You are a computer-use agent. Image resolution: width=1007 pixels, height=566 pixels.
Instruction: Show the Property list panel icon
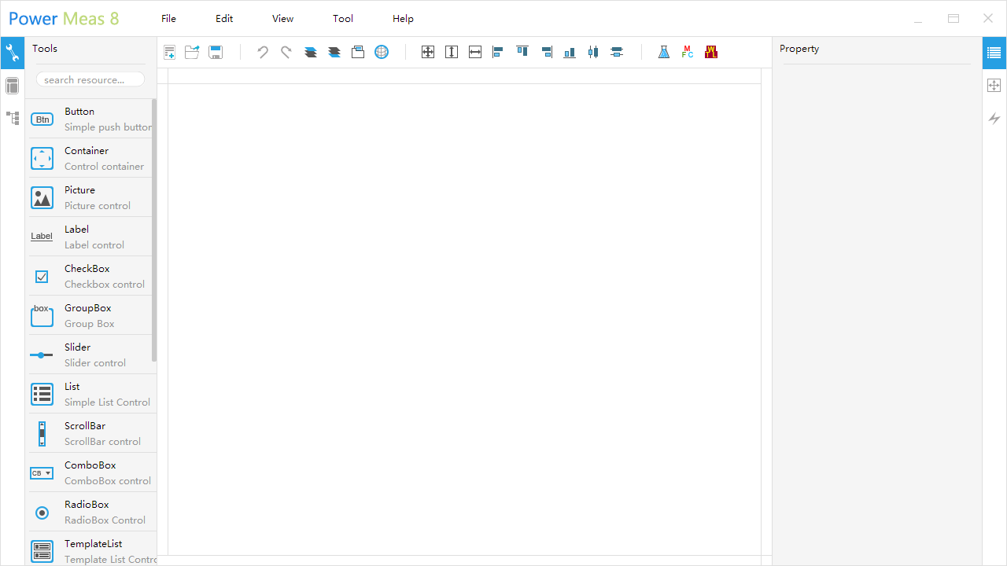[994, 53]
